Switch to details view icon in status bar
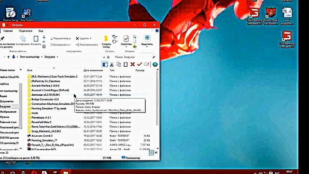Viewport: 309px width, 174px height. [151, 153]
